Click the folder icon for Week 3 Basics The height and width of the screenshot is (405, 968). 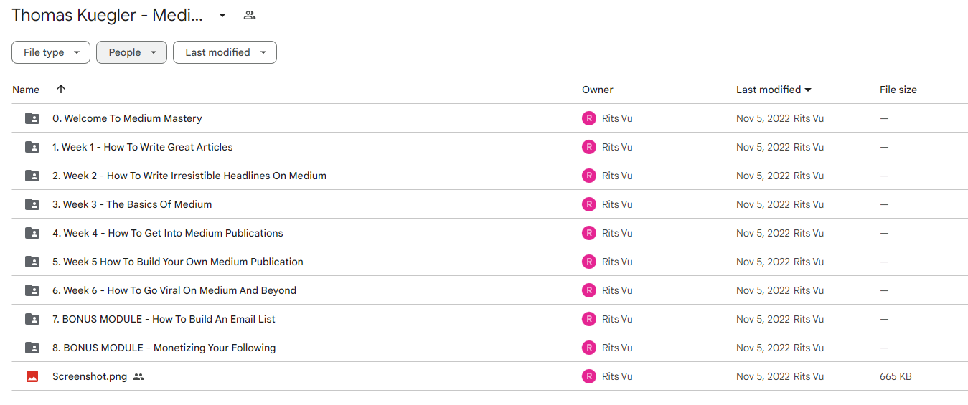pyautogui.click(x=32, y=204)
